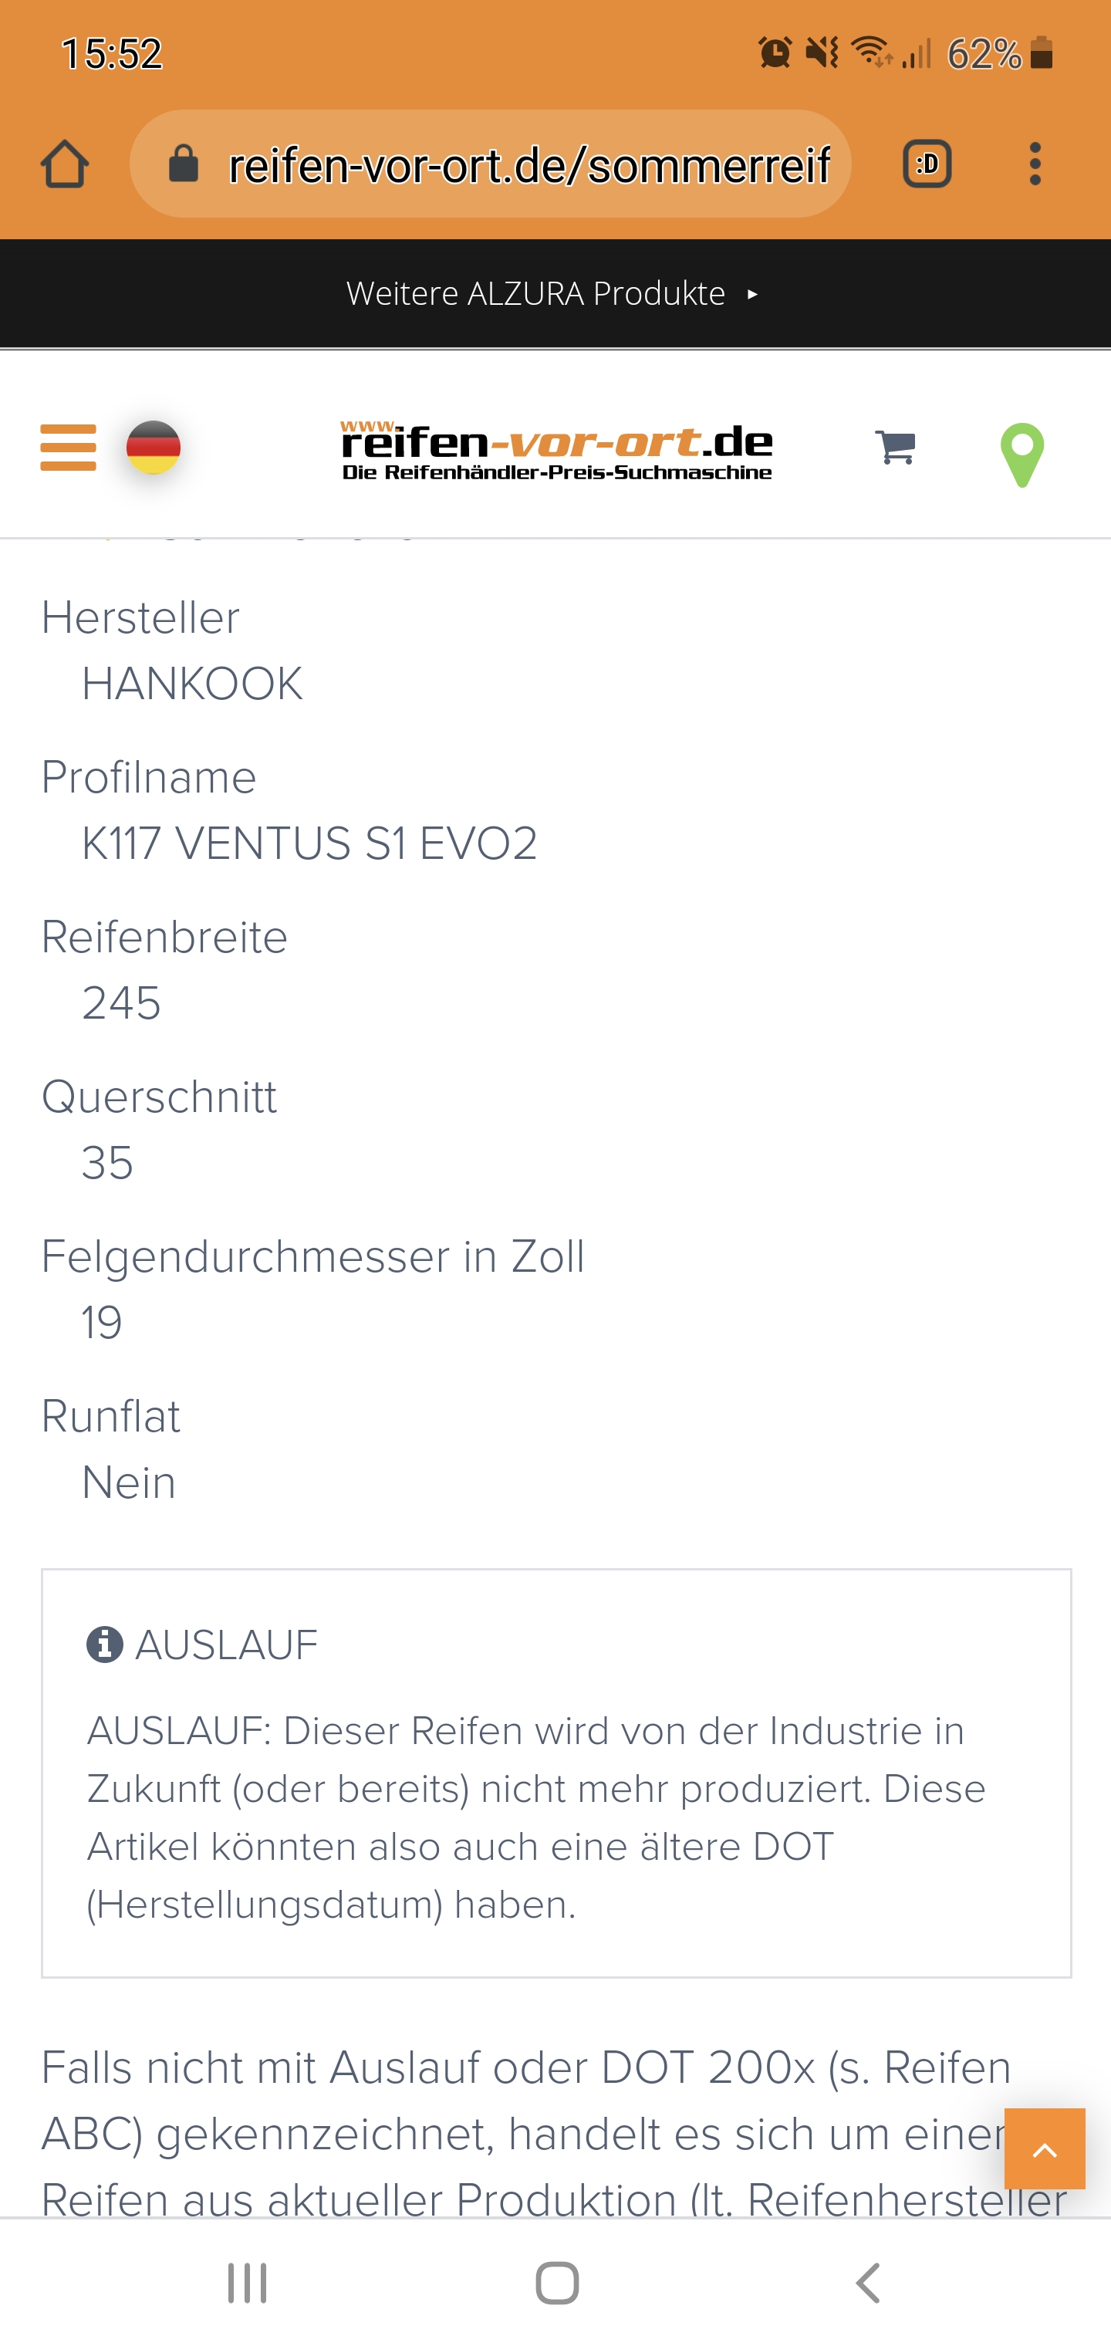Tap the site lock security icon
The height and width of the screenshot is (2346, 1111).
click(184, 164)
